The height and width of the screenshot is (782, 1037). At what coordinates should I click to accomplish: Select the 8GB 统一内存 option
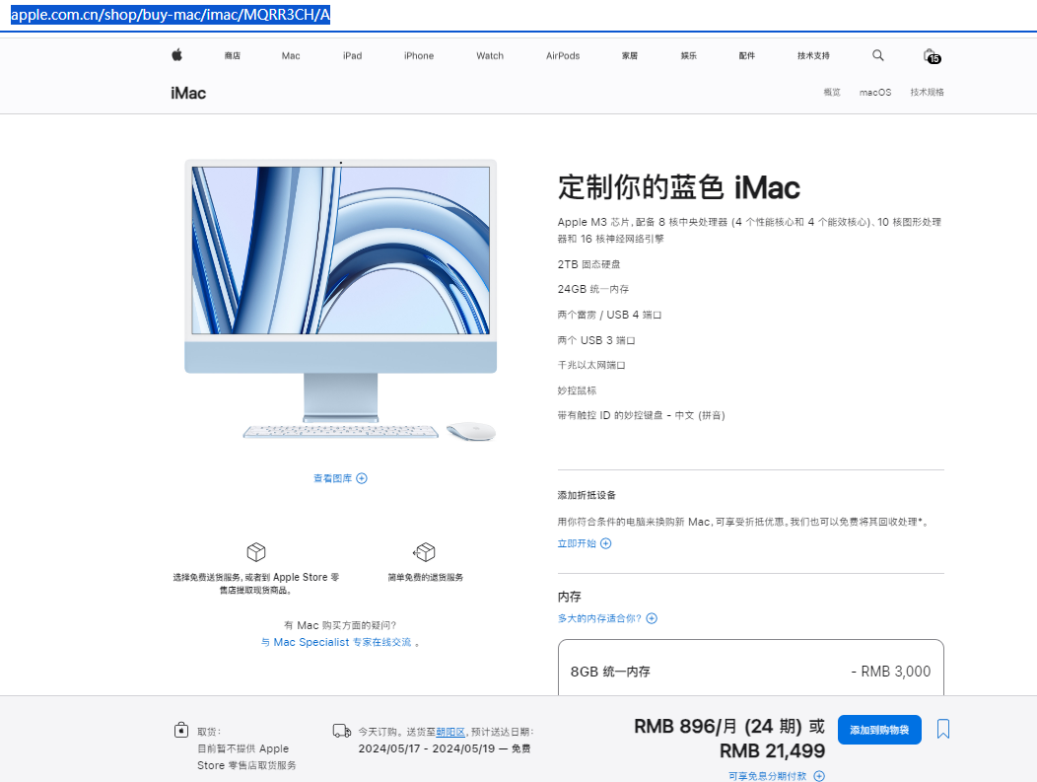pyautogui.click(x=750, y=669)
